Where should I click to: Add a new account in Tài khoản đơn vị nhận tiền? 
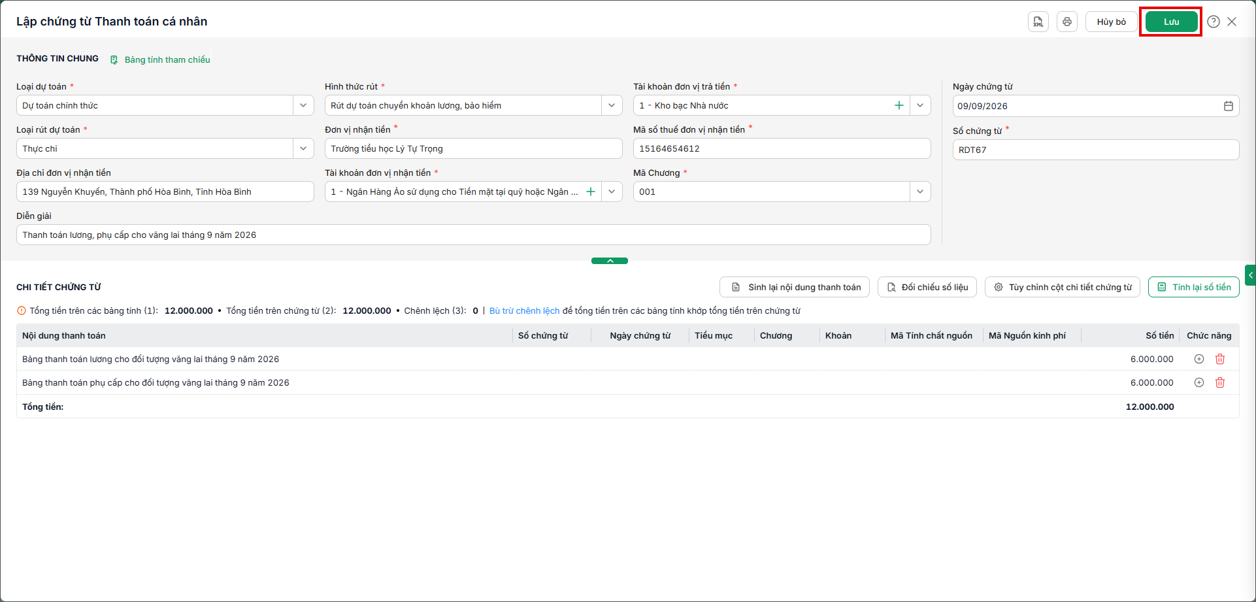pyautogui.click(x=591, y=192)
